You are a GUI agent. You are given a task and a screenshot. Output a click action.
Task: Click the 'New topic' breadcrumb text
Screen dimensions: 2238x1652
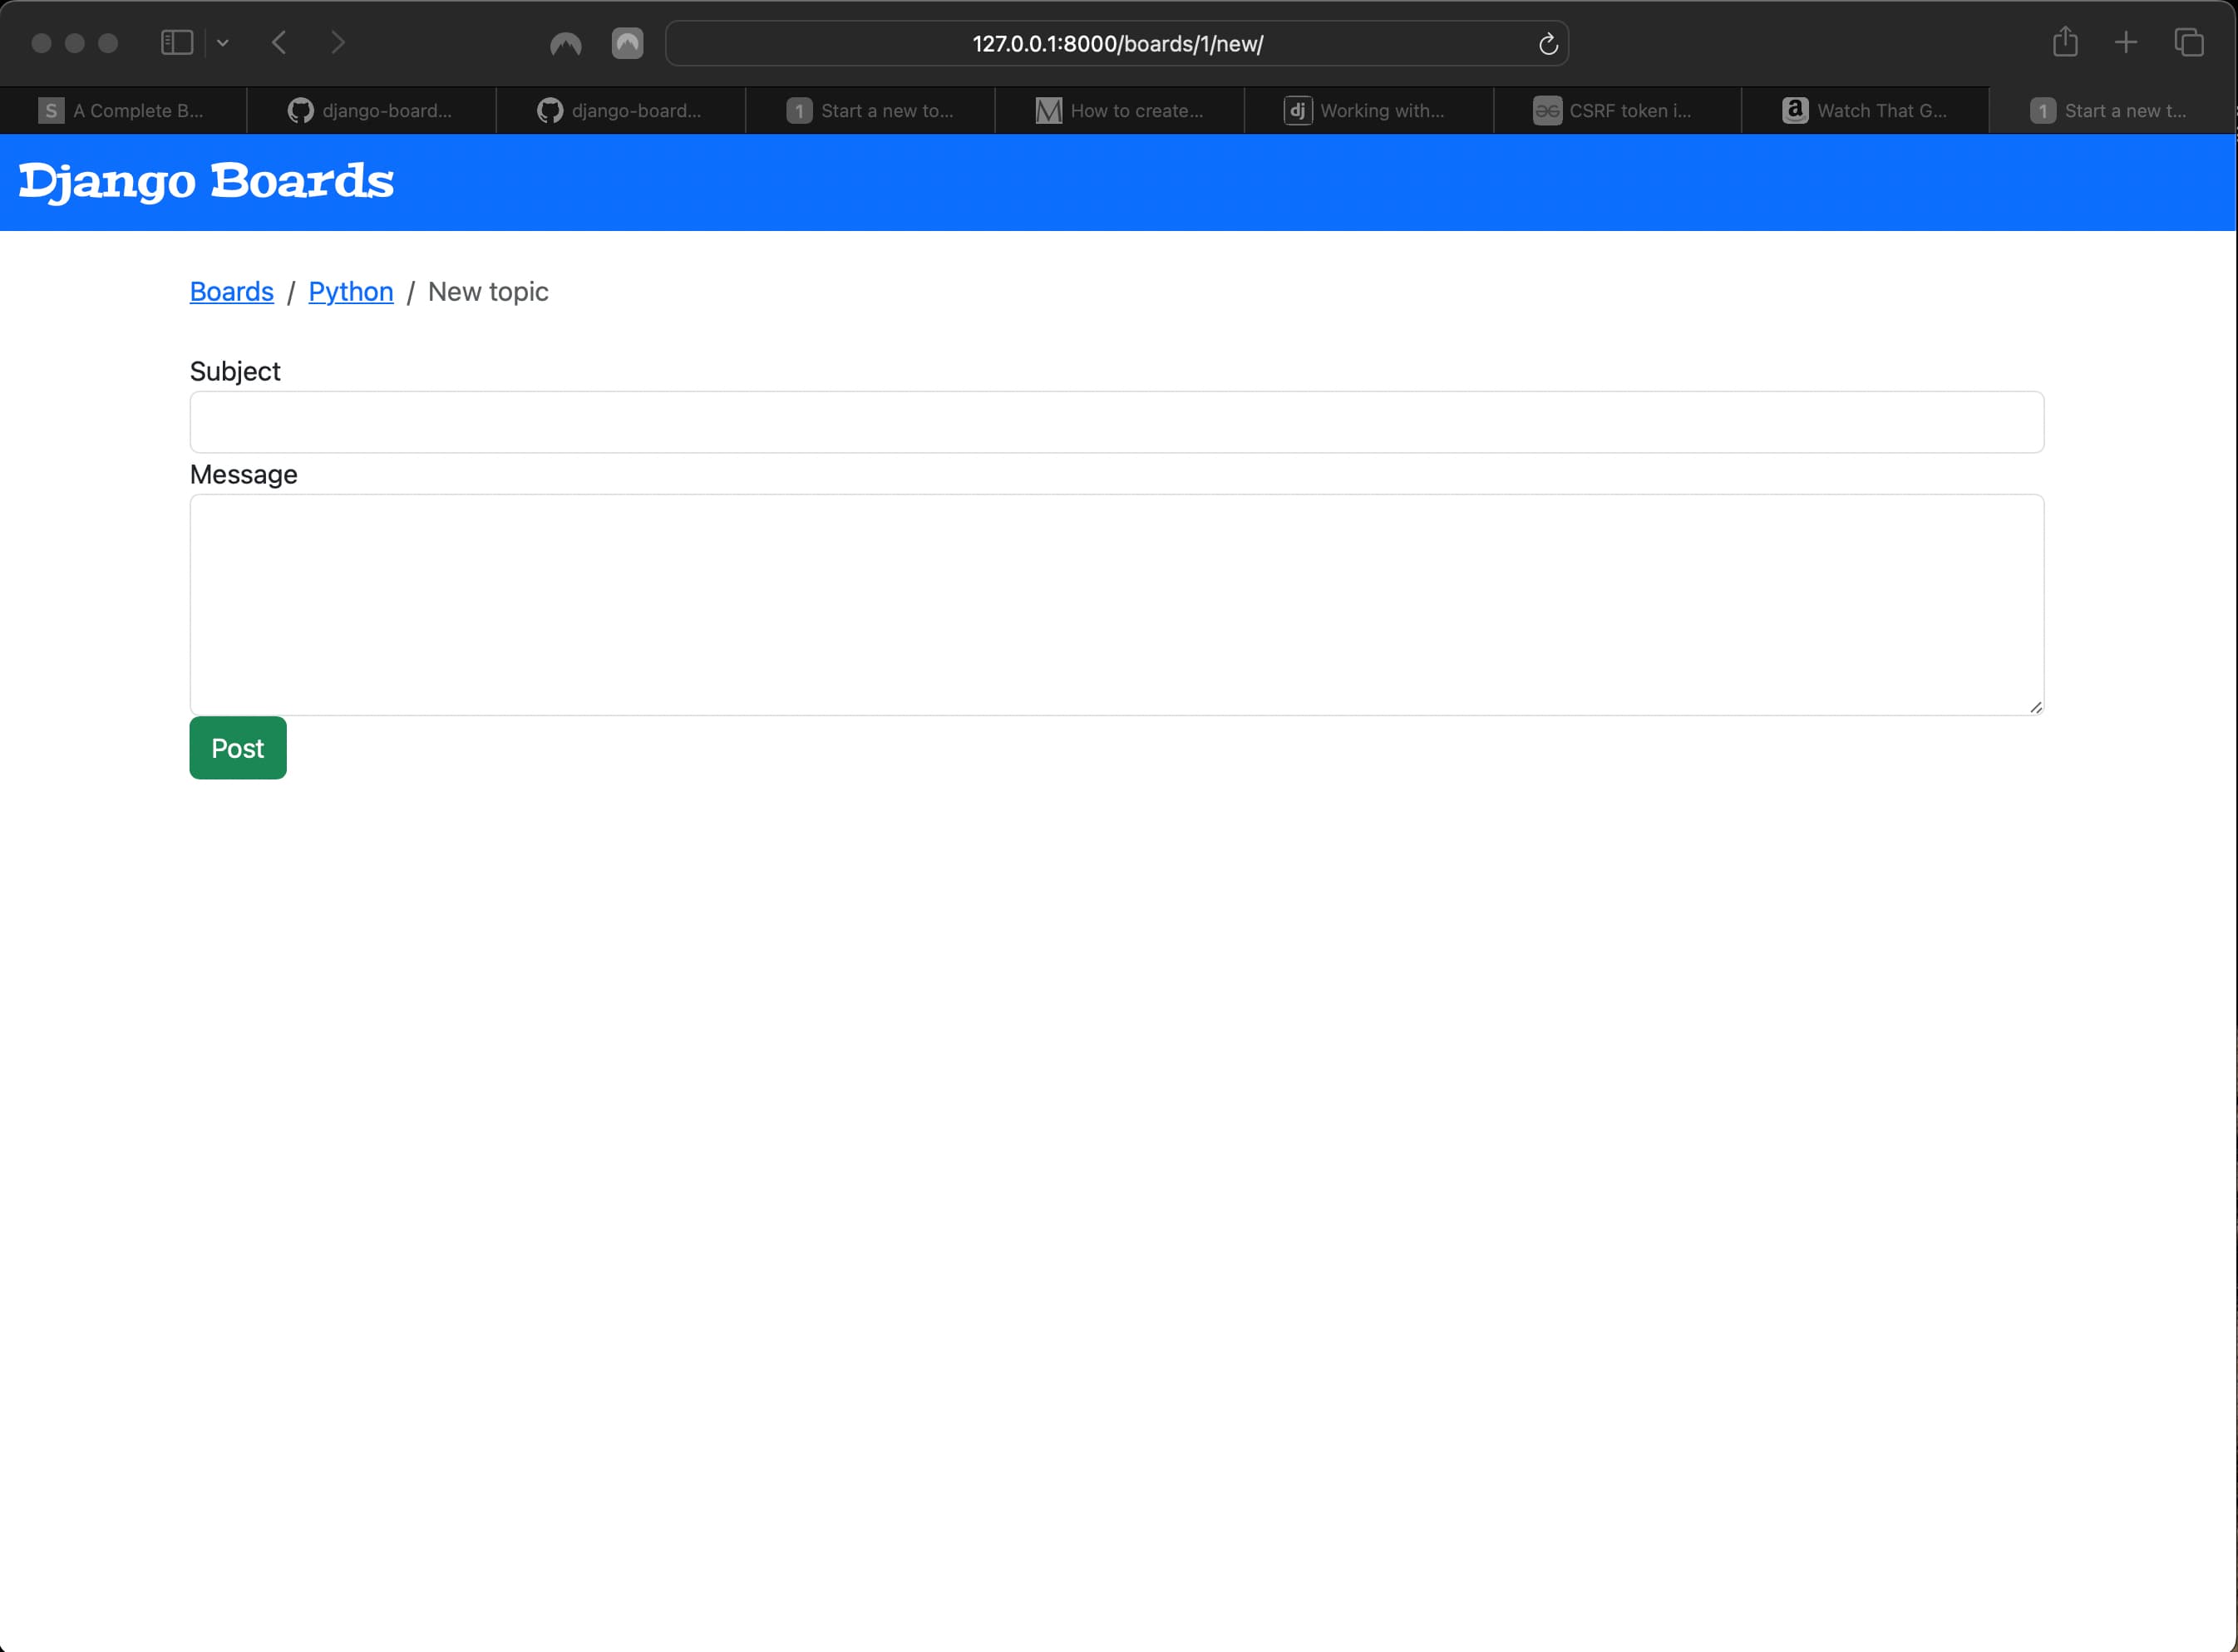(x=488, y=292)
